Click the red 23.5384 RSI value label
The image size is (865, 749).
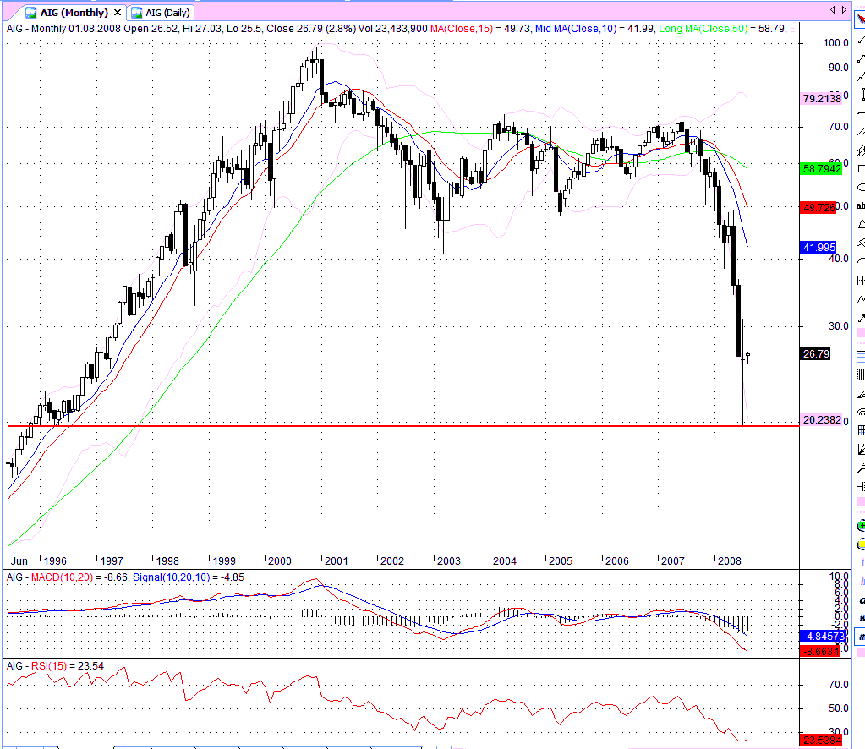pyautogui.click(x=821, y=741)
